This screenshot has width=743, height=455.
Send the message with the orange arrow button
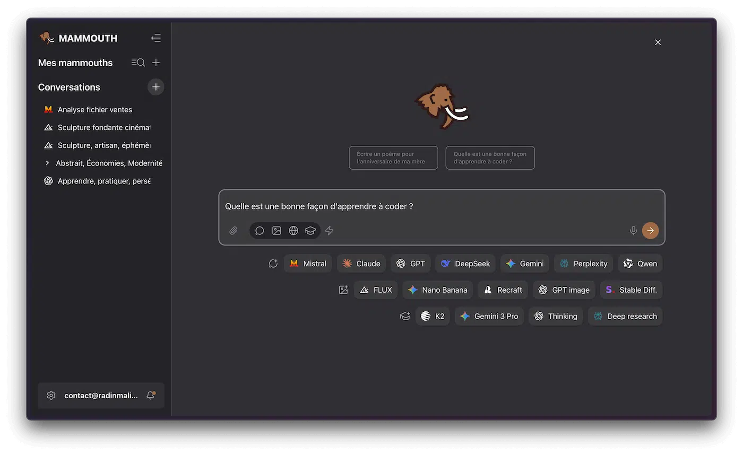pos(650,231)
